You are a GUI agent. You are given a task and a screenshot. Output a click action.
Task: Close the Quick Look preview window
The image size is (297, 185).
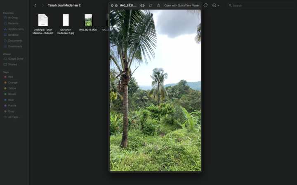(x=112, y=5)
